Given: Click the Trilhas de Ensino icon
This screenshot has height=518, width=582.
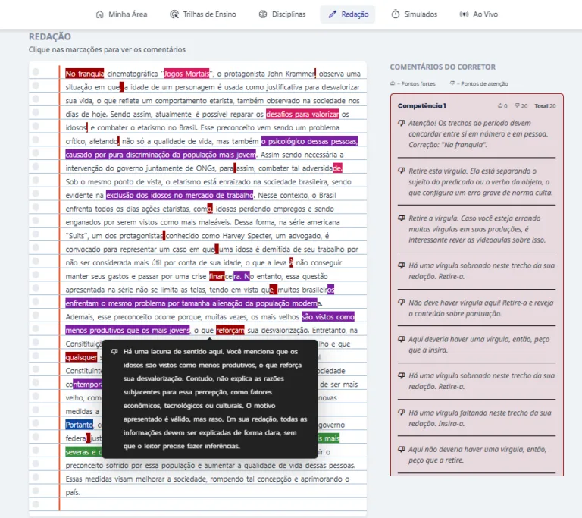Looking at the screenshot, I should [x=174, y=14].
